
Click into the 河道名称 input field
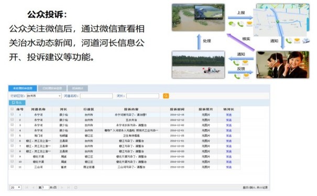[96, 96]
